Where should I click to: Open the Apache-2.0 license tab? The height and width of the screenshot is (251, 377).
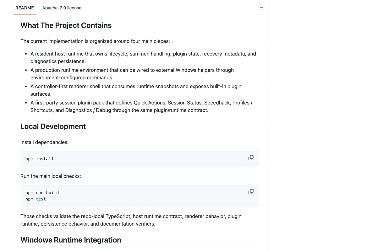pyautogui.click(x=62, y=8)
